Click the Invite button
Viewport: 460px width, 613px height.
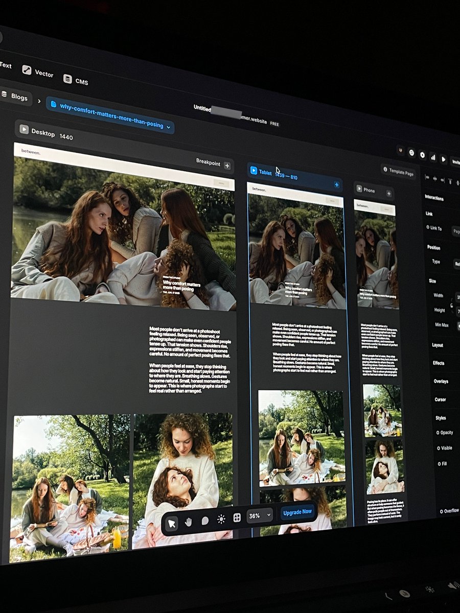(455, 162)
